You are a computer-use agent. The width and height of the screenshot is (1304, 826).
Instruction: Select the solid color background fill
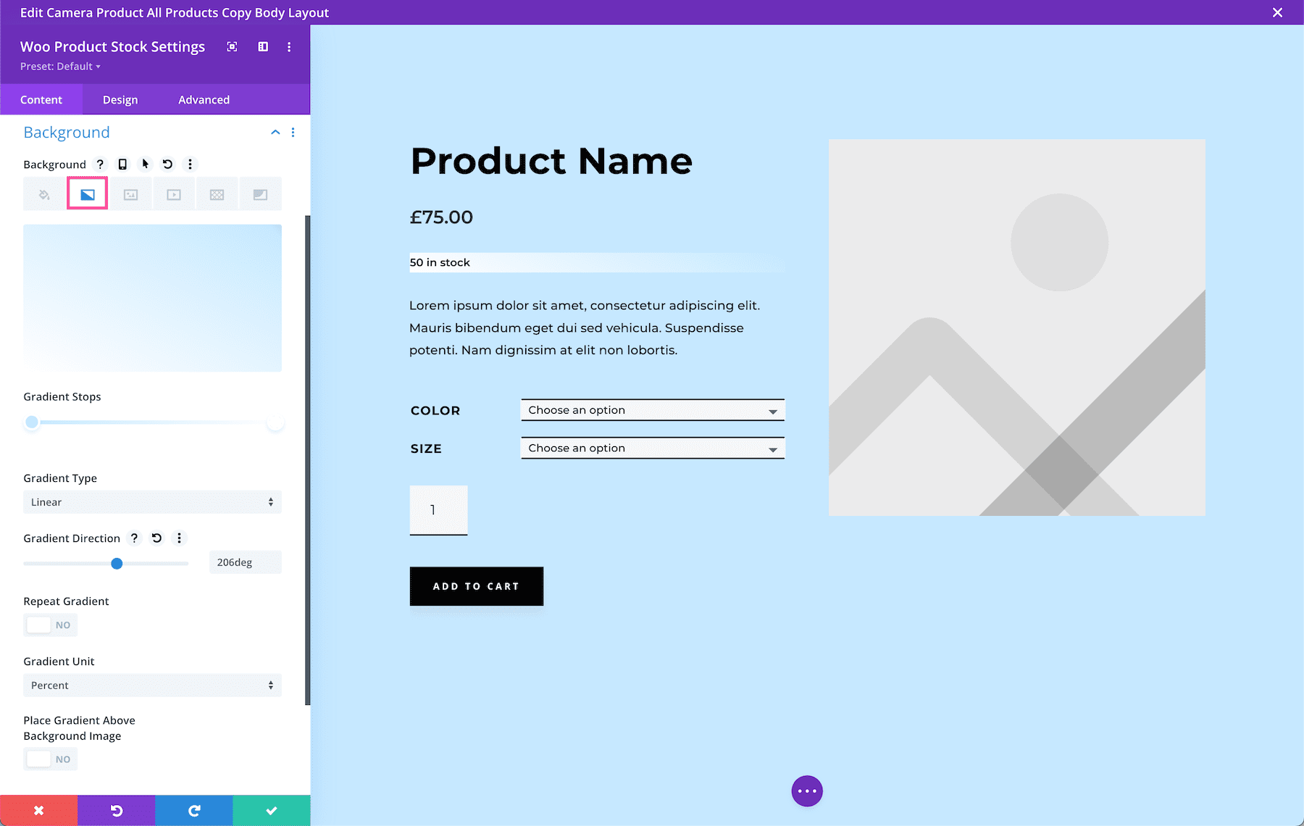point(43,193)
